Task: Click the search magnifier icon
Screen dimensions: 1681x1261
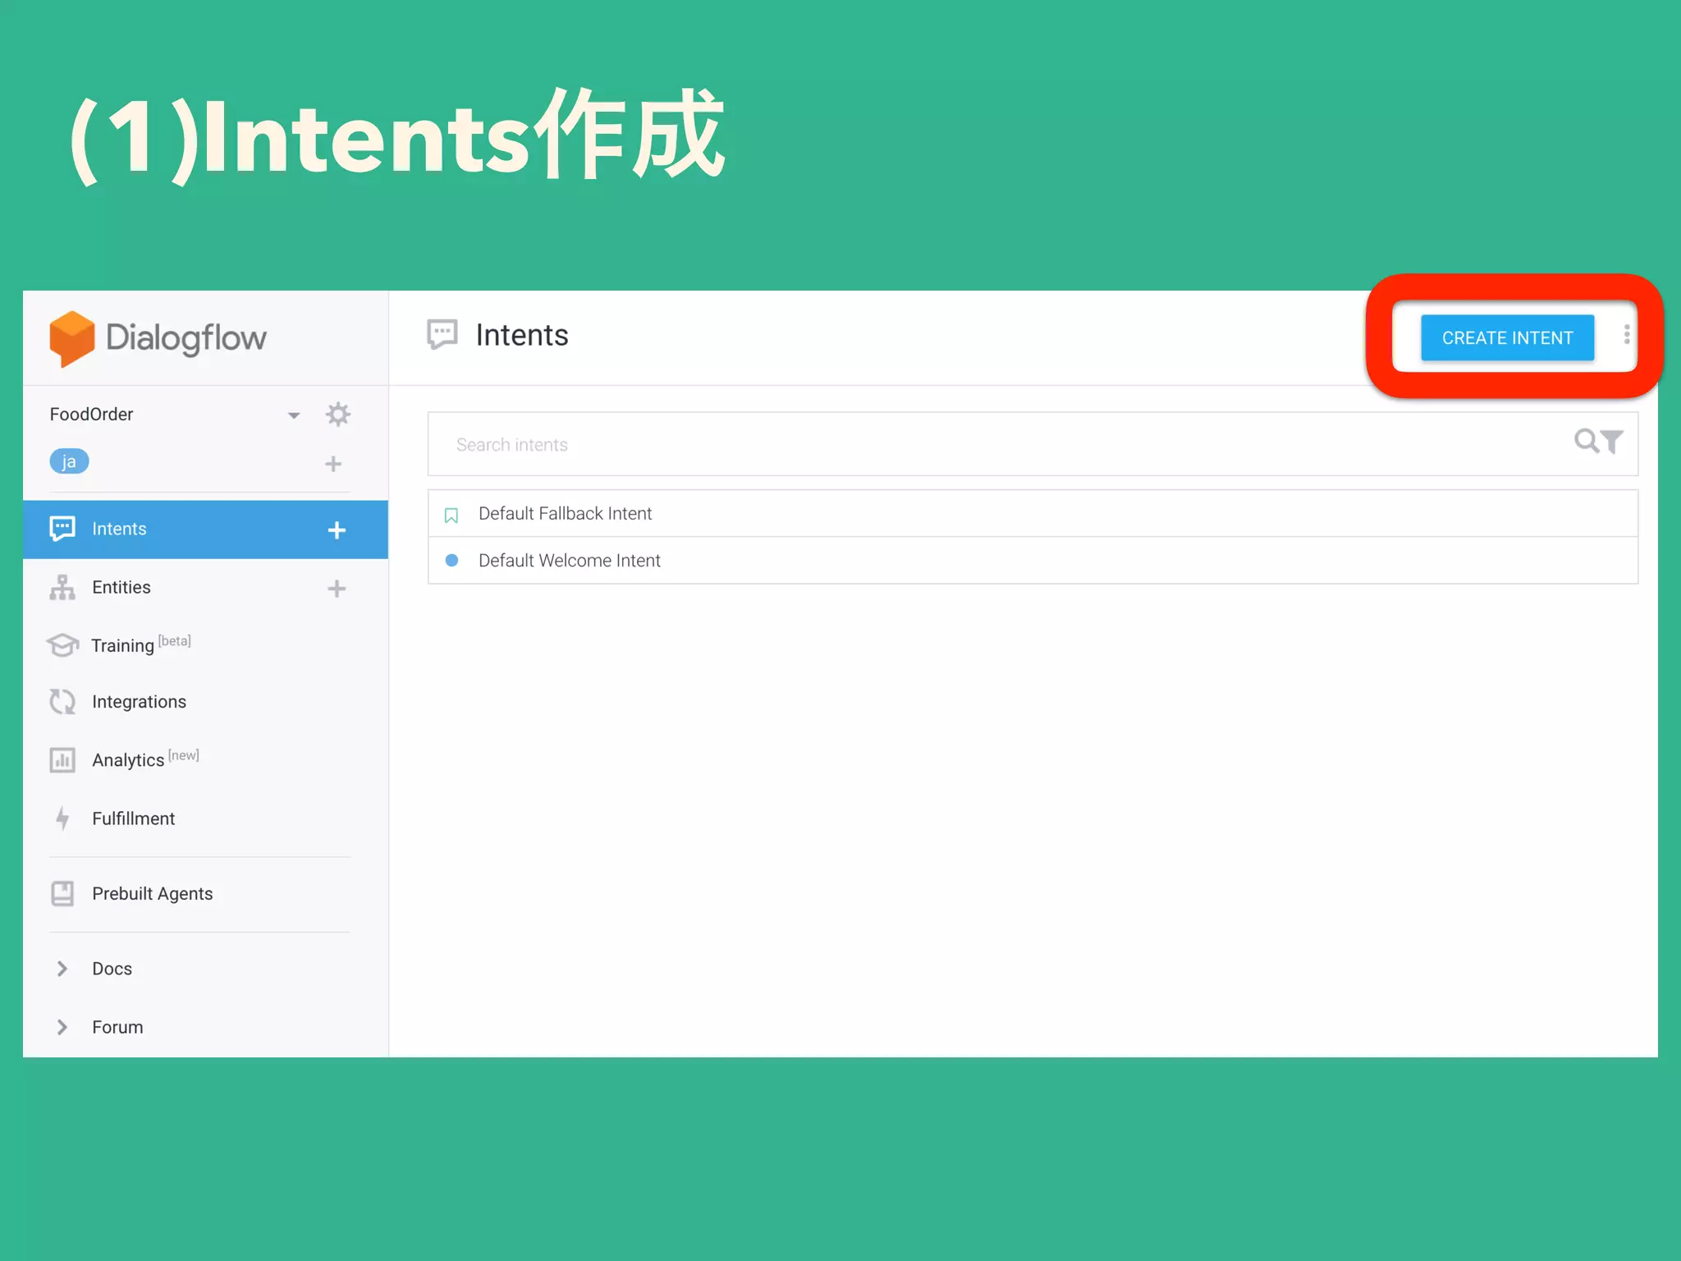Action: coord(1586,441)
